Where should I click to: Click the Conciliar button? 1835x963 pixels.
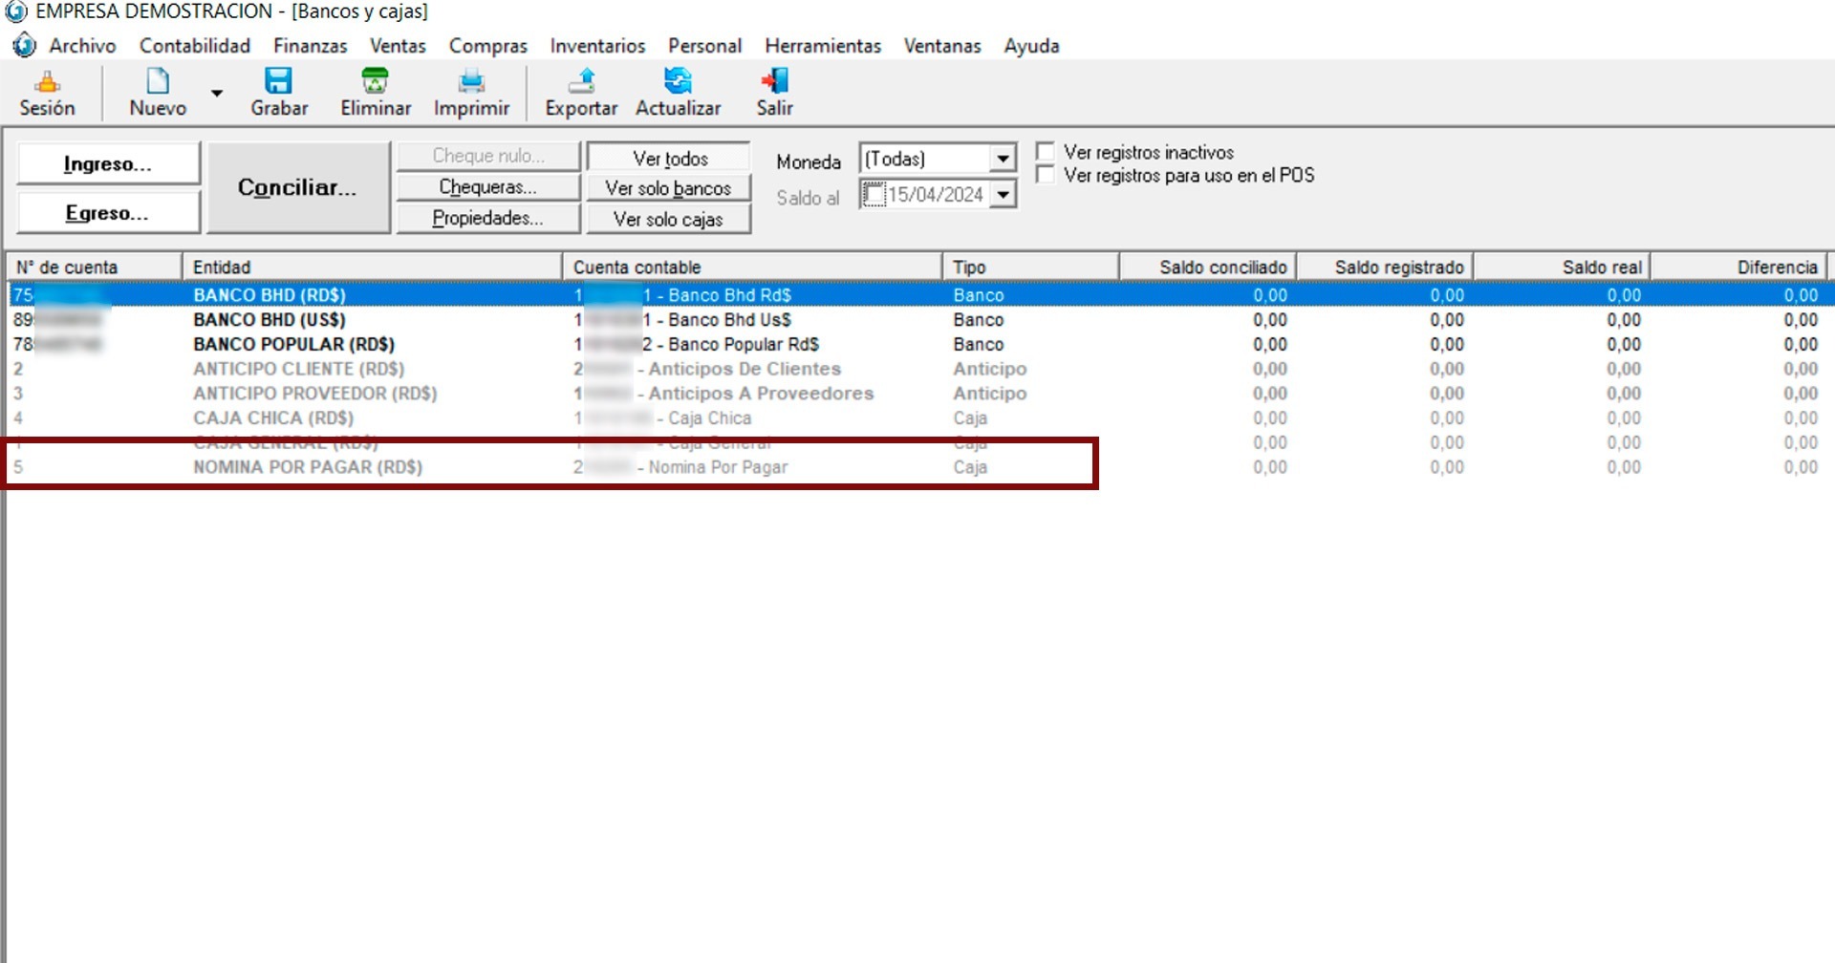point(297,187)
